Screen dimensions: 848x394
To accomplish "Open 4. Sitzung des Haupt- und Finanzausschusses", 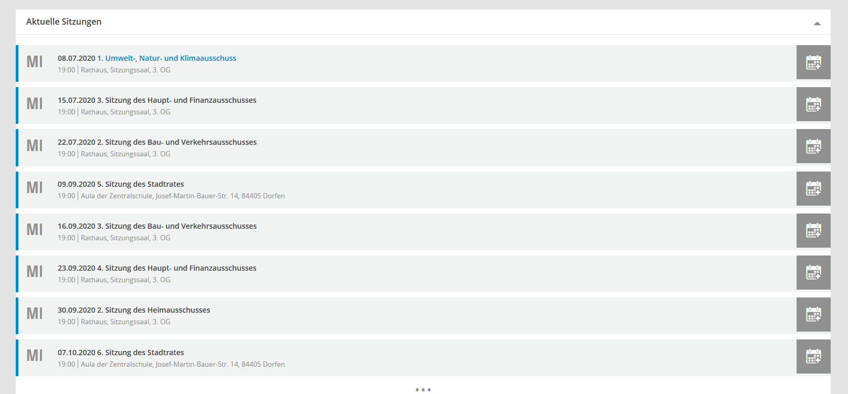I will click(177, 268).
